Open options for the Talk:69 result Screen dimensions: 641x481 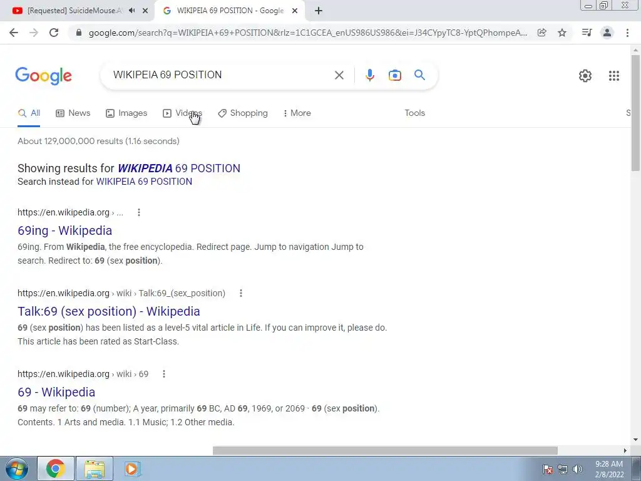pos(241,293)
